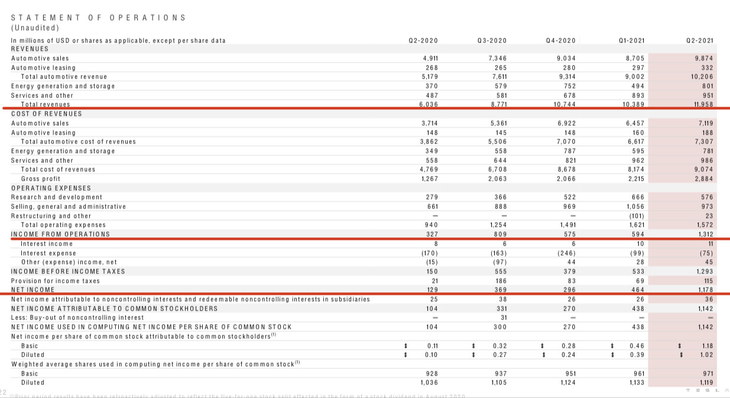Image resolution: width=730 pixels, height=398 pixels.
Task: Select the 'STATEMENT OF OPERATIONS' title
Action: click(x=98, y=17)
